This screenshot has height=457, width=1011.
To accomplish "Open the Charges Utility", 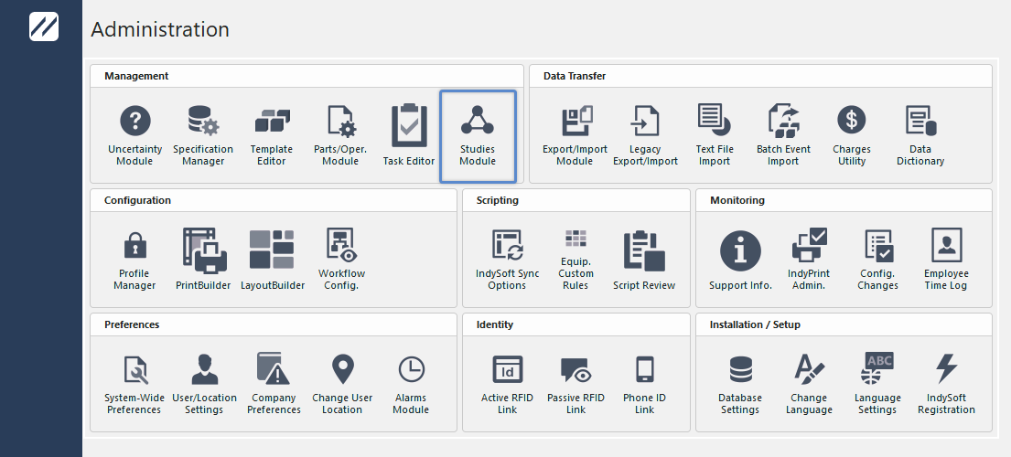I will 851,136.
